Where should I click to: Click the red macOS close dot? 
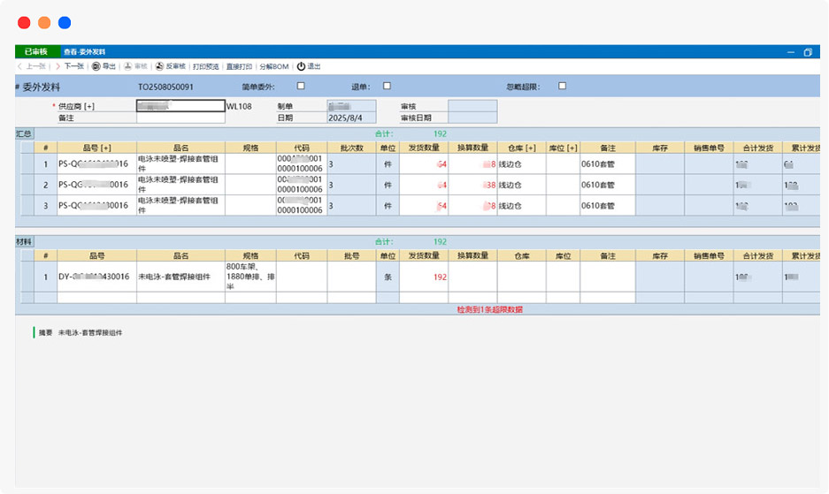(x=24, y=23)
